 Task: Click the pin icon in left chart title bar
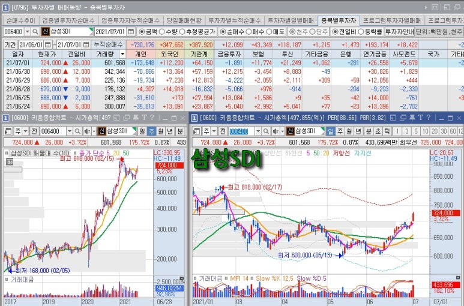[136, 118]
